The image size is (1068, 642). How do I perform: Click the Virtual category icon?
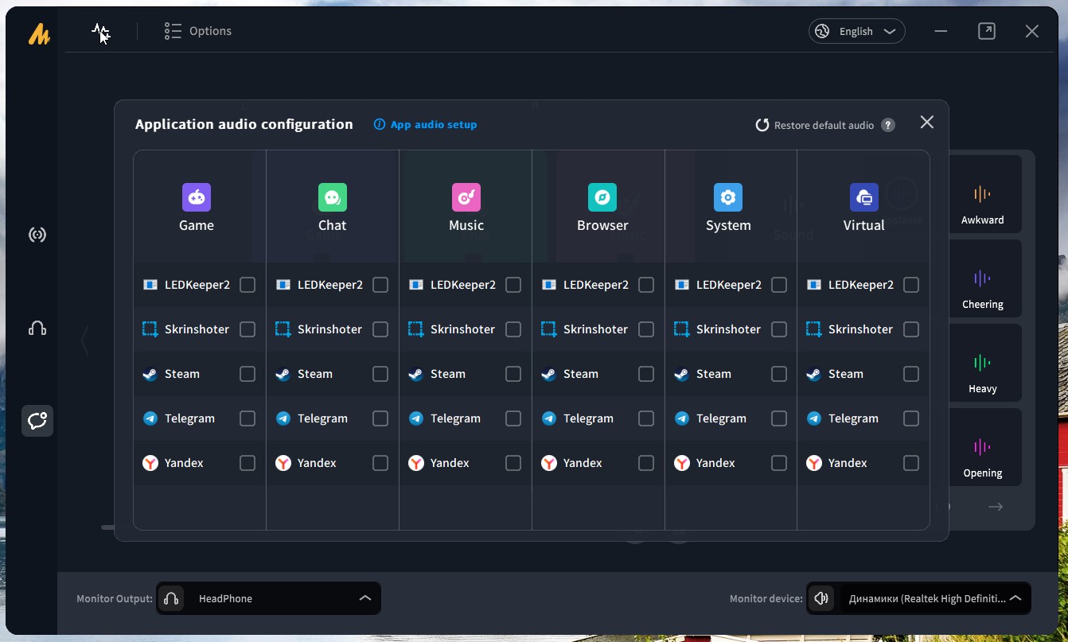tap(864, 197)
